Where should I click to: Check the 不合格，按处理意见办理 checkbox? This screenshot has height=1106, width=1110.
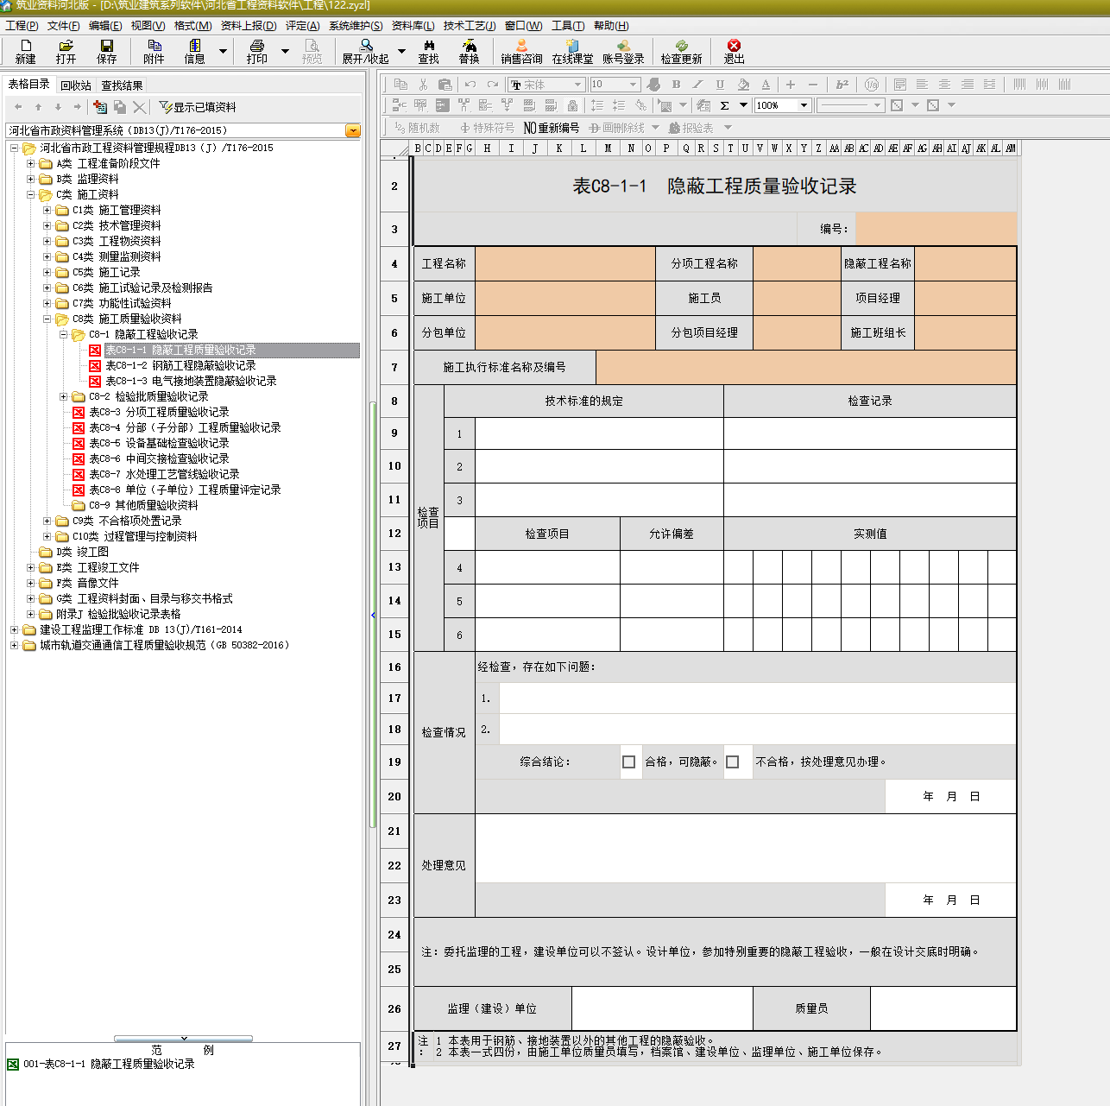pos(733,762)
